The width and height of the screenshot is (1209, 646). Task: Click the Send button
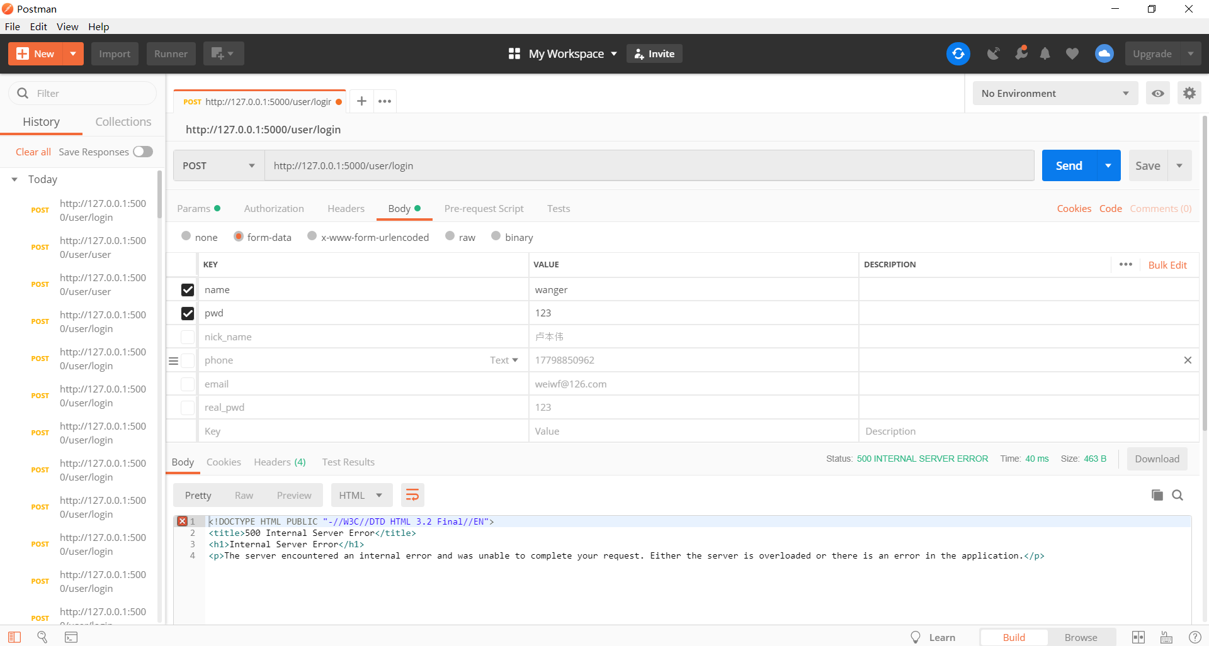click(x=1069, y=165)
